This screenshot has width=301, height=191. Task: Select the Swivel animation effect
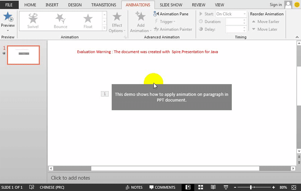(x=33, y=21)
